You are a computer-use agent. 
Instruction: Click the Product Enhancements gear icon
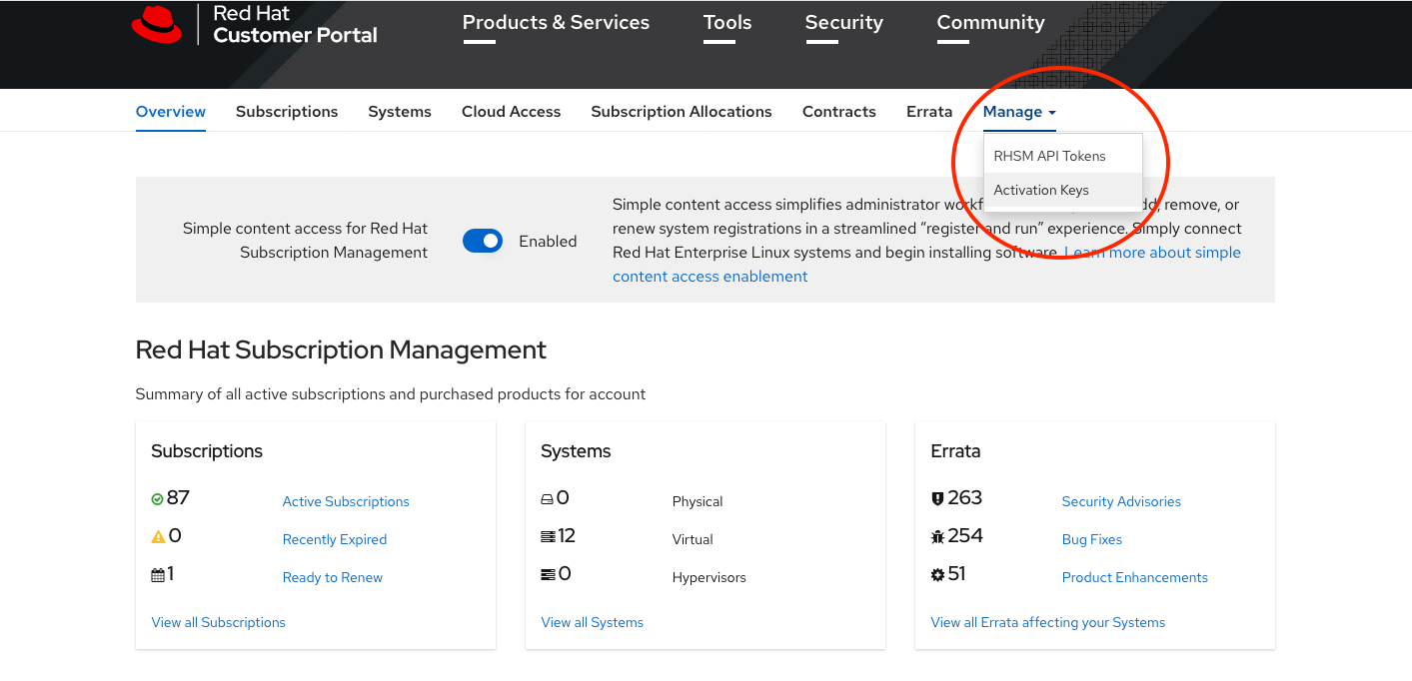pos(936,573)
